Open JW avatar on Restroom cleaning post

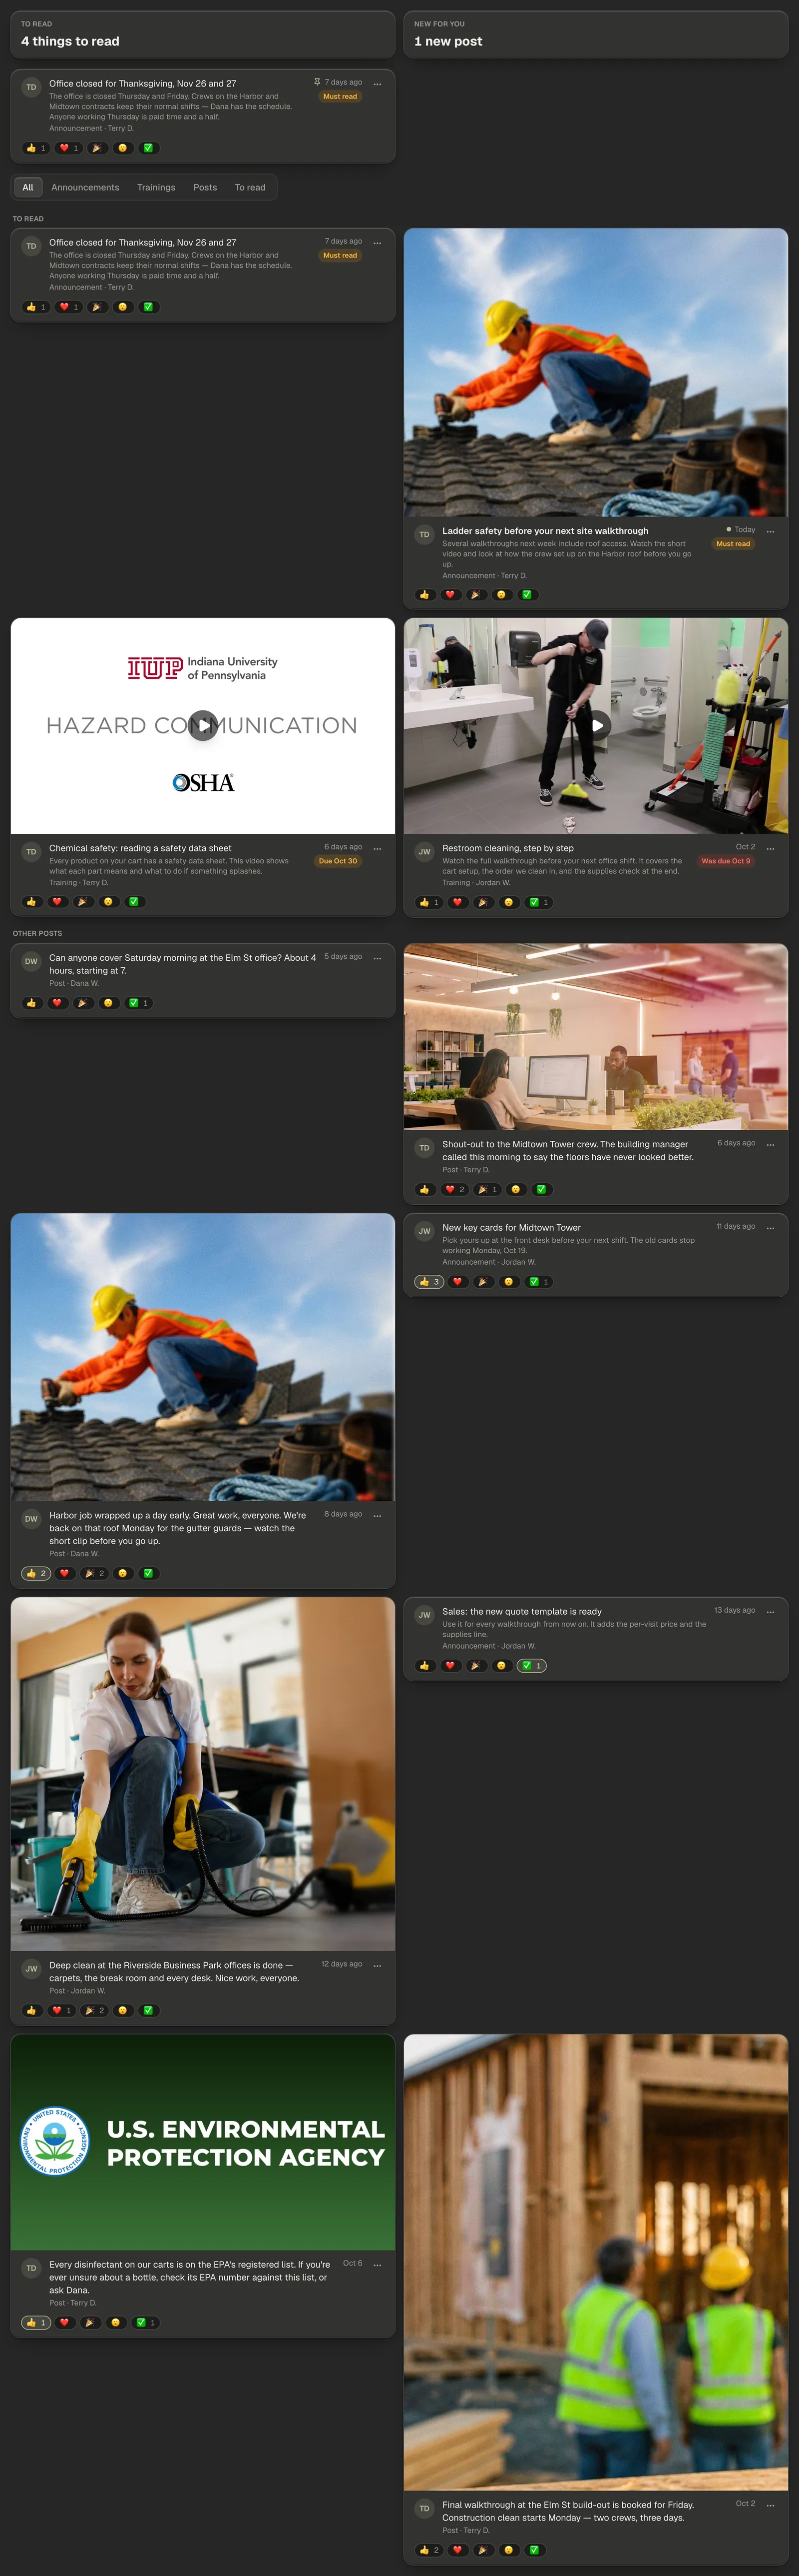point(424,852)
